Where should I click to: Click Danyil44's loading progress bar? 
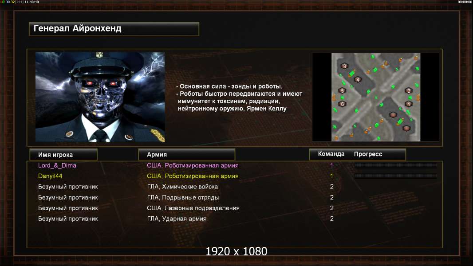tap(395, 176)
